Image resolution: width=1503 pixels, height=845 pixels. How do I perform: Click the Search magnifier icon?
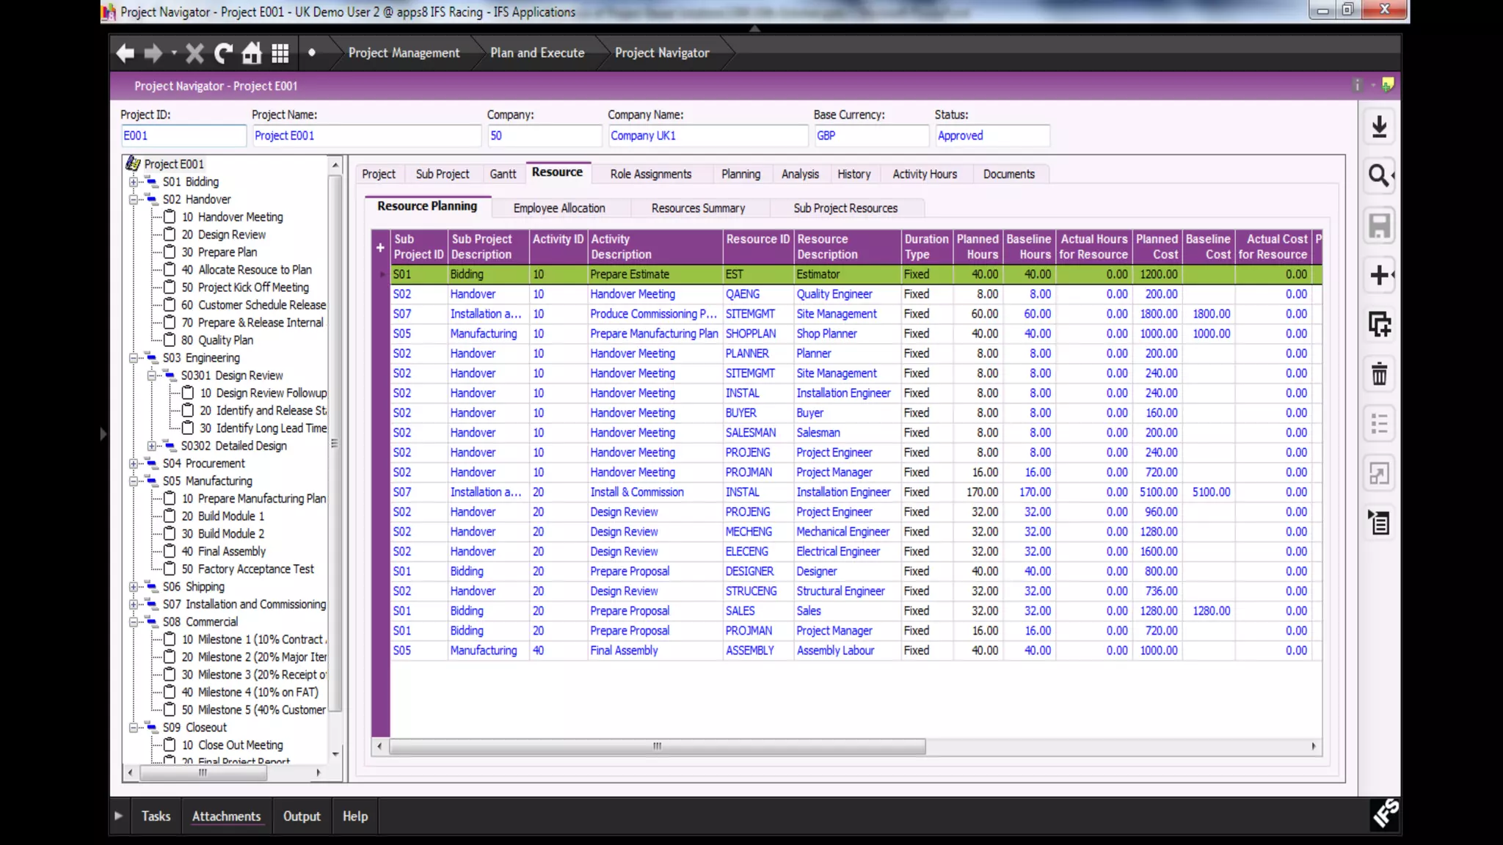[x=1379, y=176]
